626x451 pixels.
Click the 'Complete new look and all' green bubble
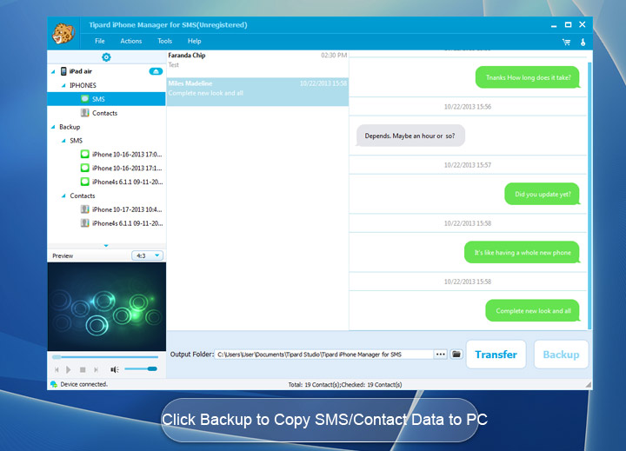click(533, 310)
